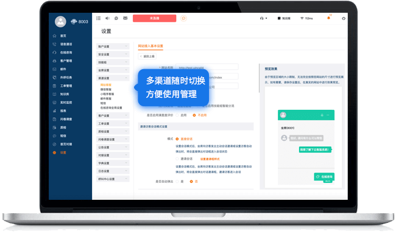Click the red 未连接 status button
396x232 pixels.
point(154,18)
